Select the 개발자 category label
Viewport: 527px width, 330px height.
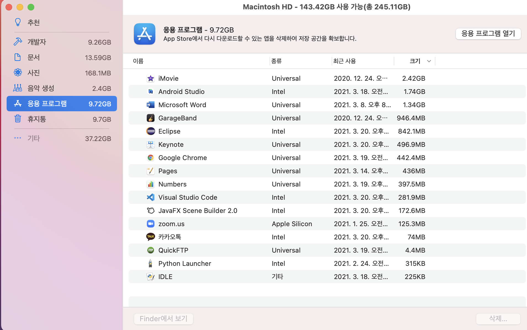click(x=37, y=42)
